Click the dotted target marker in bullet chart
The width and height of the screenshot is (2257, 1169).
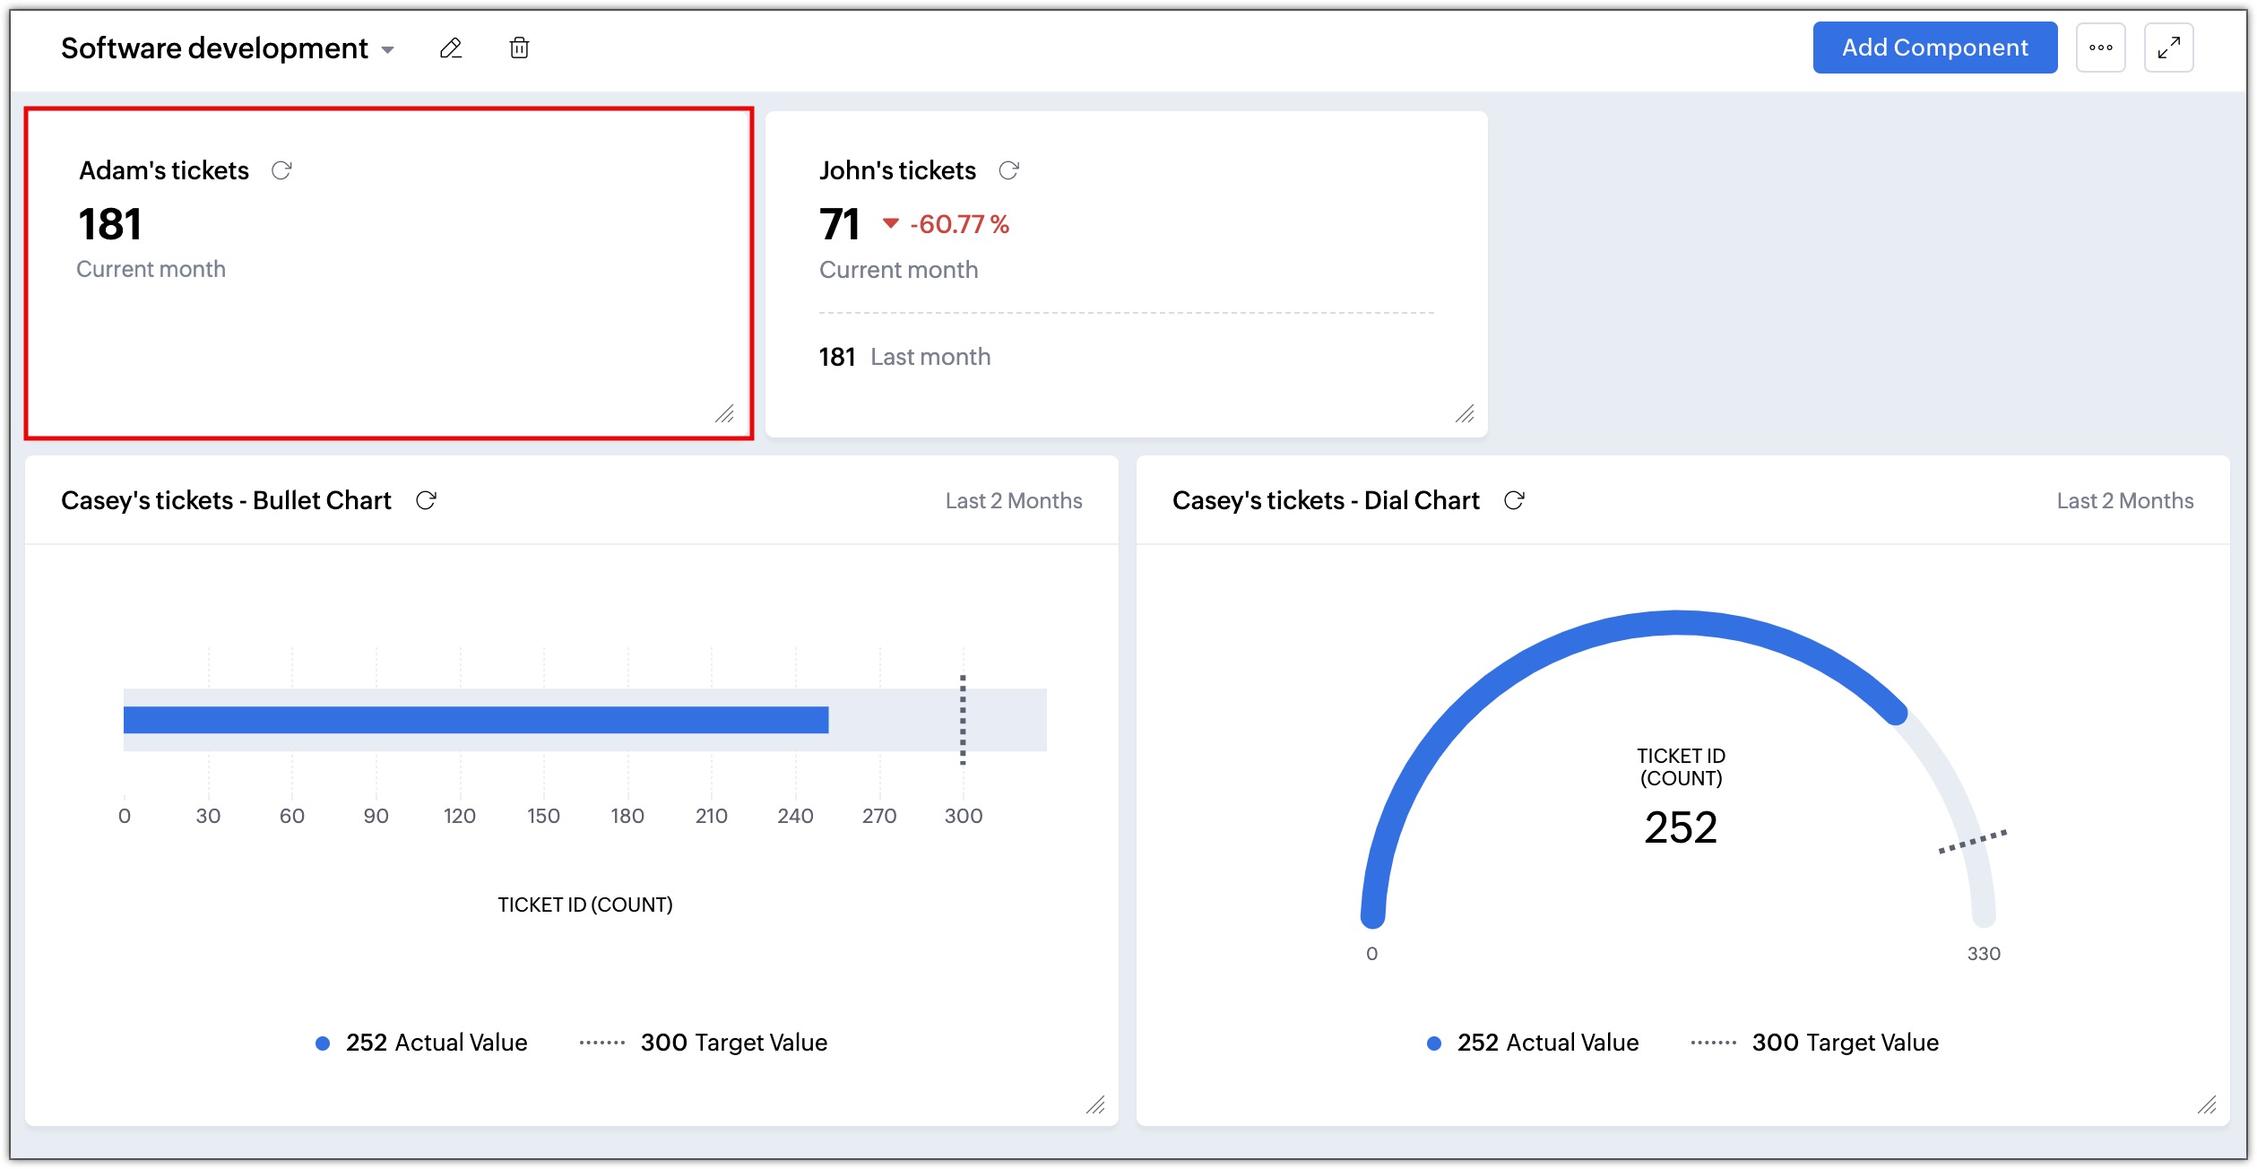point(963,720)
